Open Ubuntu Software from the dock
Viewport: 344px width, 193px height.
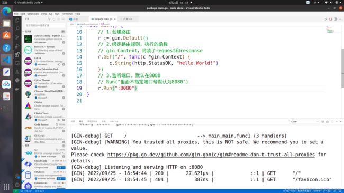[6, 35]
